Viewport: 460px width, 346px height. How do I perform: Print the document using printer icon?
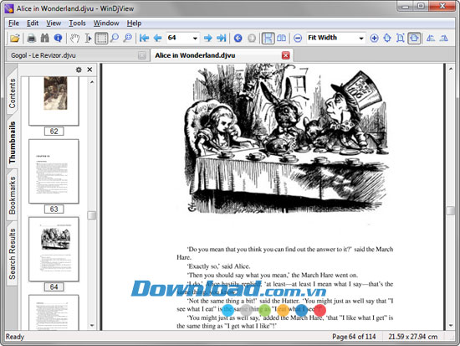[x=32, y=38]
